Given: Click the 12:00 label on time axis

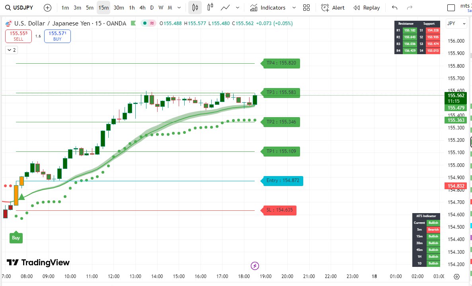Looking at the screenshot, I should pos(113,276).
